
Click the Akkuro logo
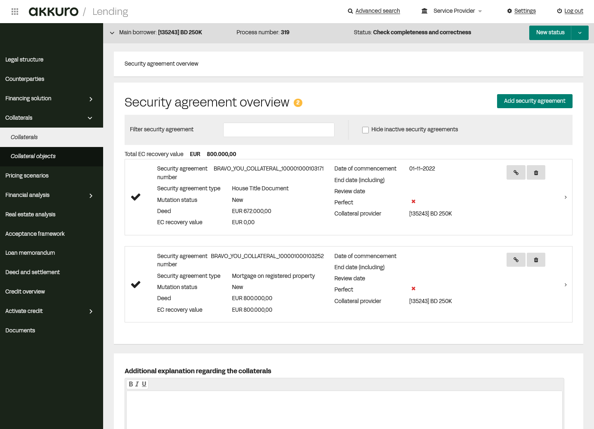pyautogui.click(x=54, y=12)
